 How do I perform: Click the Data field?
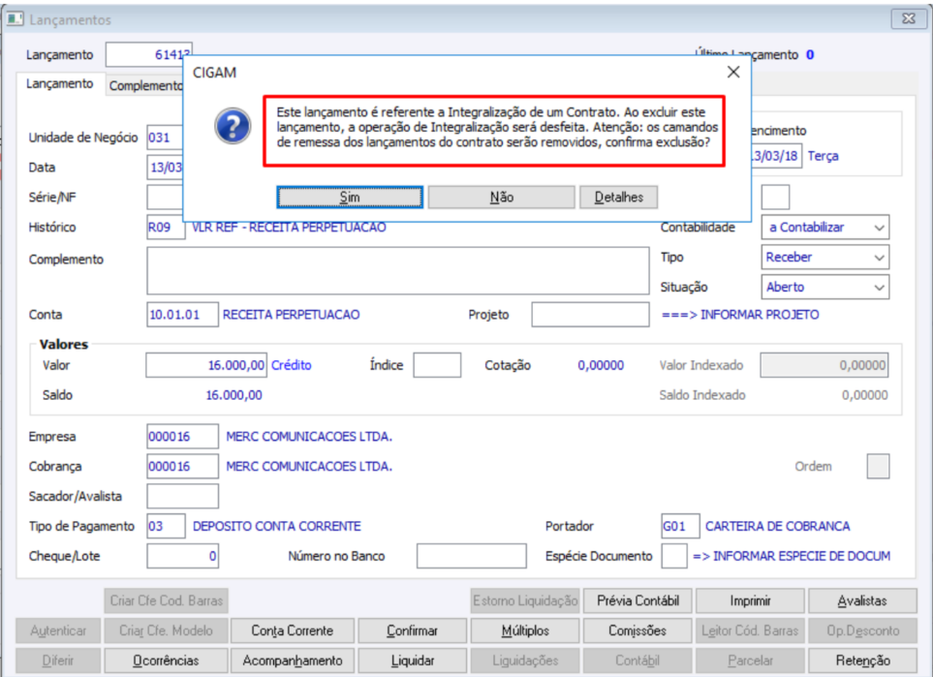[x=166, y=168]
